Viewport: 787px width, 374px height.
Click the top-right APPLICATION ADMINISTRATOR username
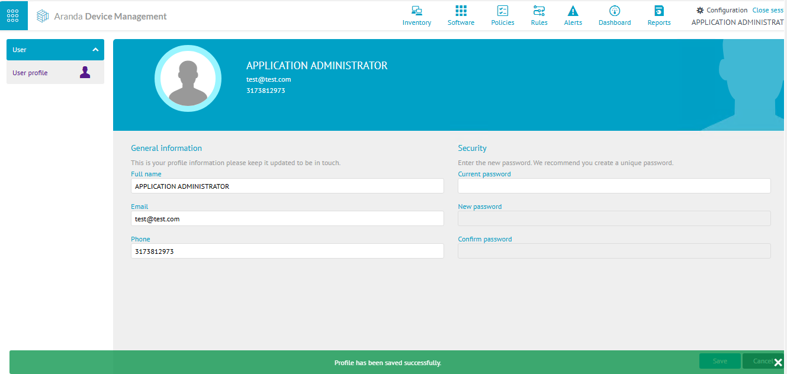point(738,22)
